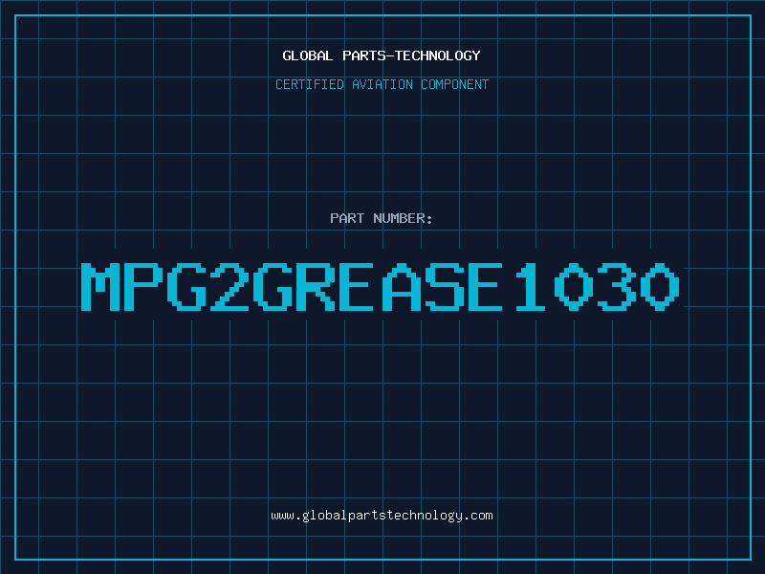Click the GLOBAL PARTS-TECHNOLOGY heading

point(382,55)
